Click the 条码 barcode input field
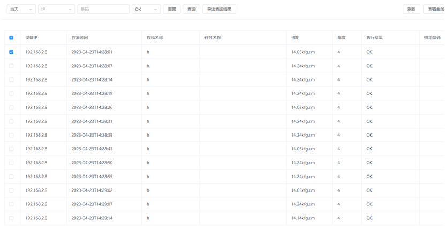448x231 pixels. click(103, 9)
